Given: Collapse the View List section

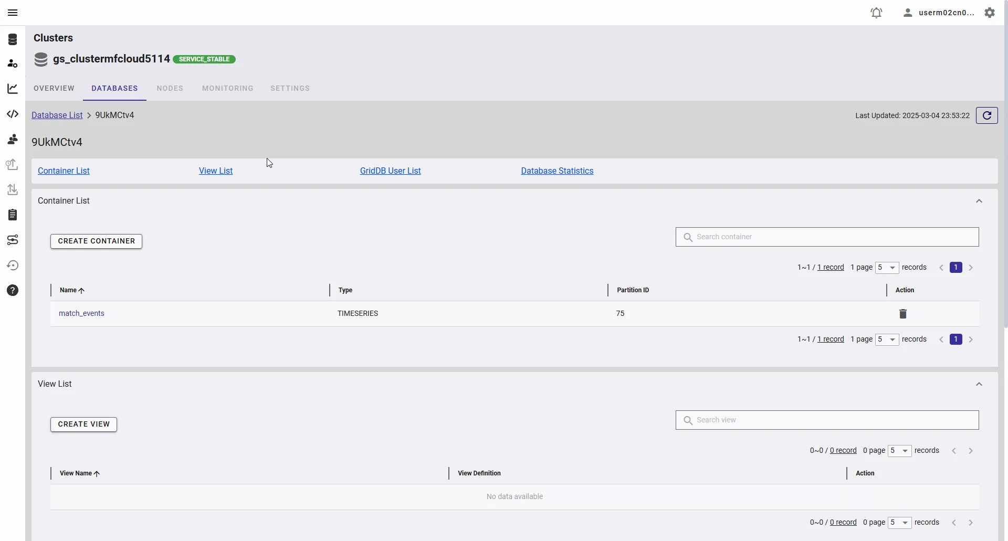Looking at the screenshot, I should (x=979, y=384).
